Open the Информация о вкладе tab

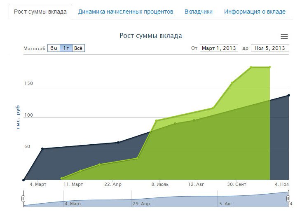point(255,12)
